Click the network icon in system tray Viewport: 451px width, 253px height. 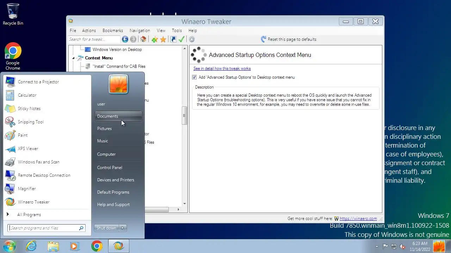click(x=394, y=246)
